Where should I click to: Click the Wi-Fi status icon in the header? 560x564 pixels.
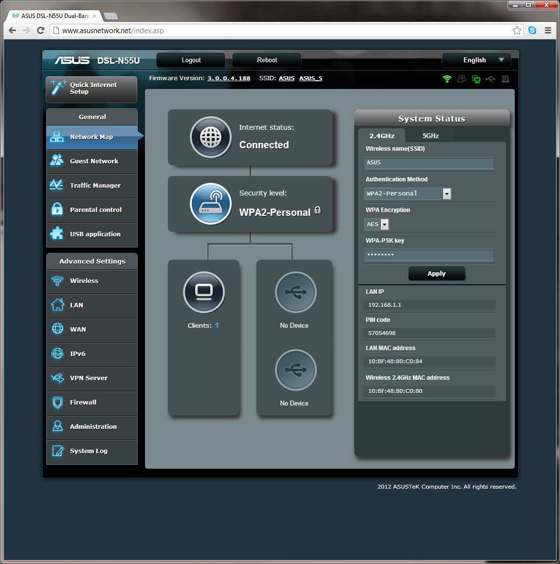coord(447,79)
